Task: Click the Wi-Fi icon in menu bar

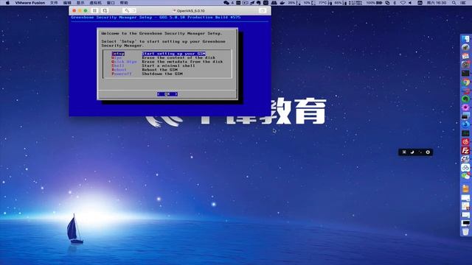Action: click(403, 3)
